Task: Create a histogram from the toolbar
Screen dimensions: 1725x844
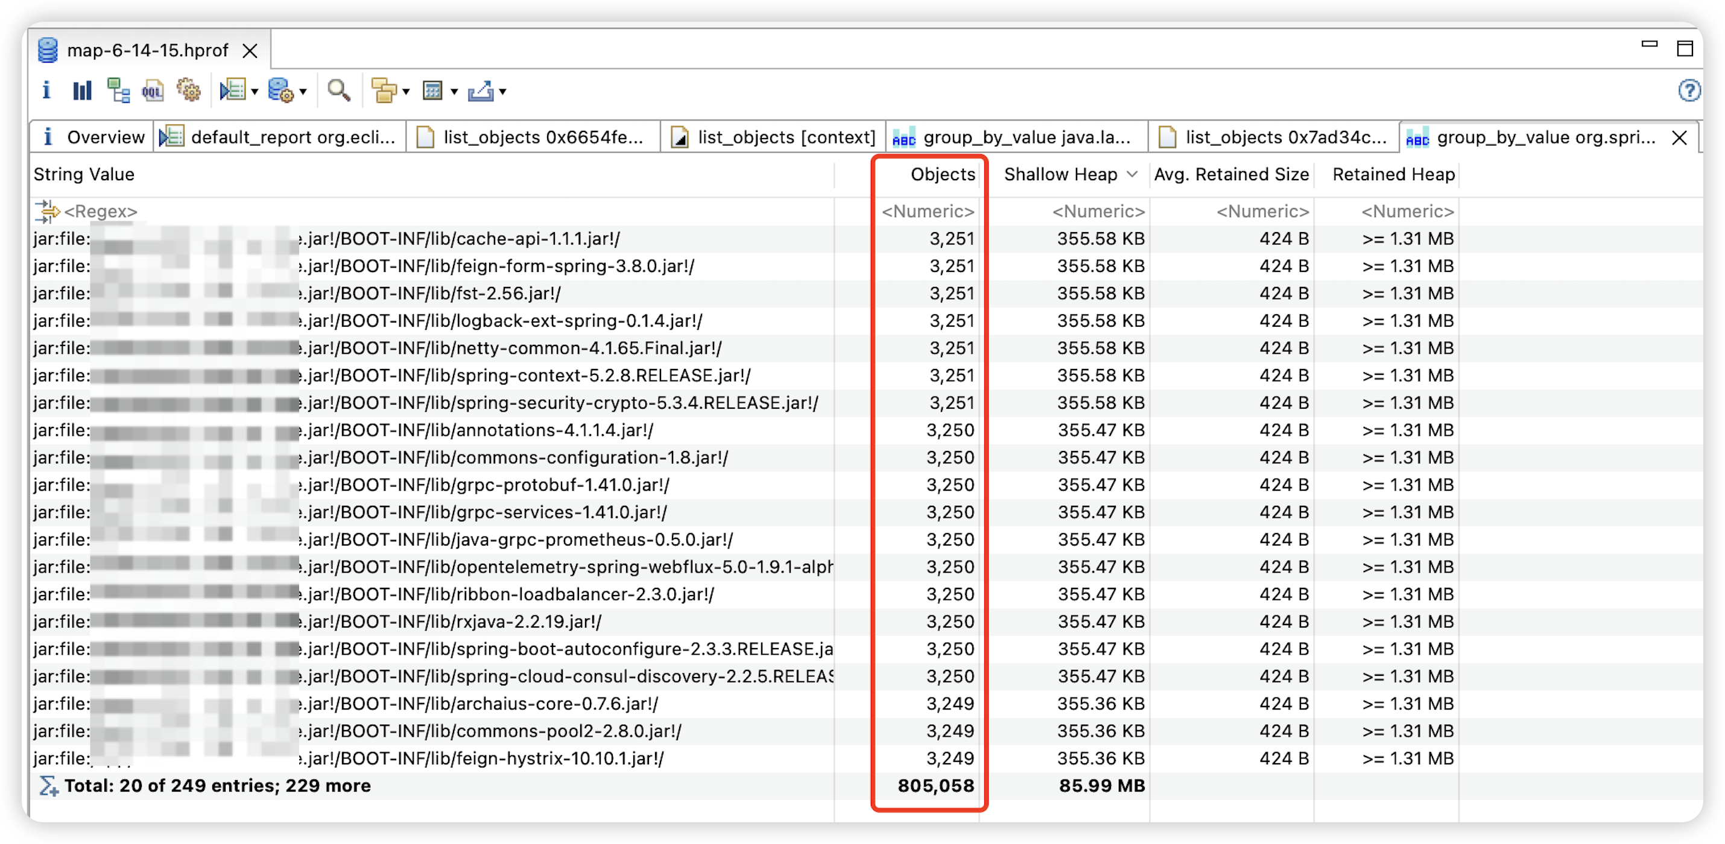Action: [81, 90]
